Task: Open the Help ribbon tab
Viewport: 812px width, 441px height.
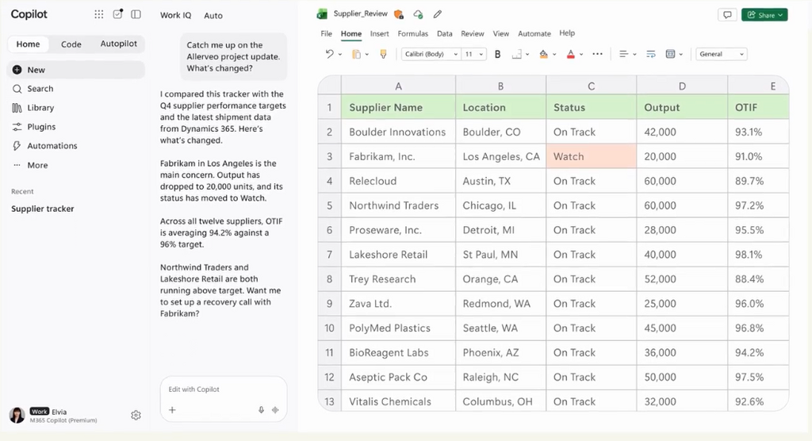Action: point(567,33)
